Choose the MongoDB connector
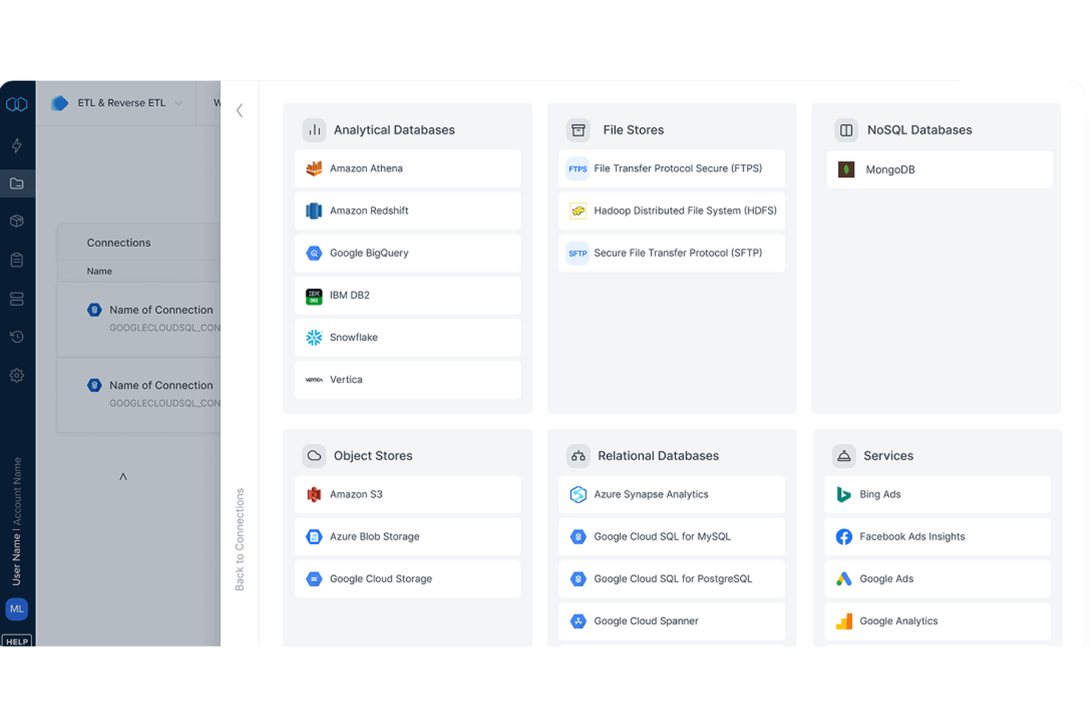Viewport: 1091px width, 727px height. (x=940, y=169)
